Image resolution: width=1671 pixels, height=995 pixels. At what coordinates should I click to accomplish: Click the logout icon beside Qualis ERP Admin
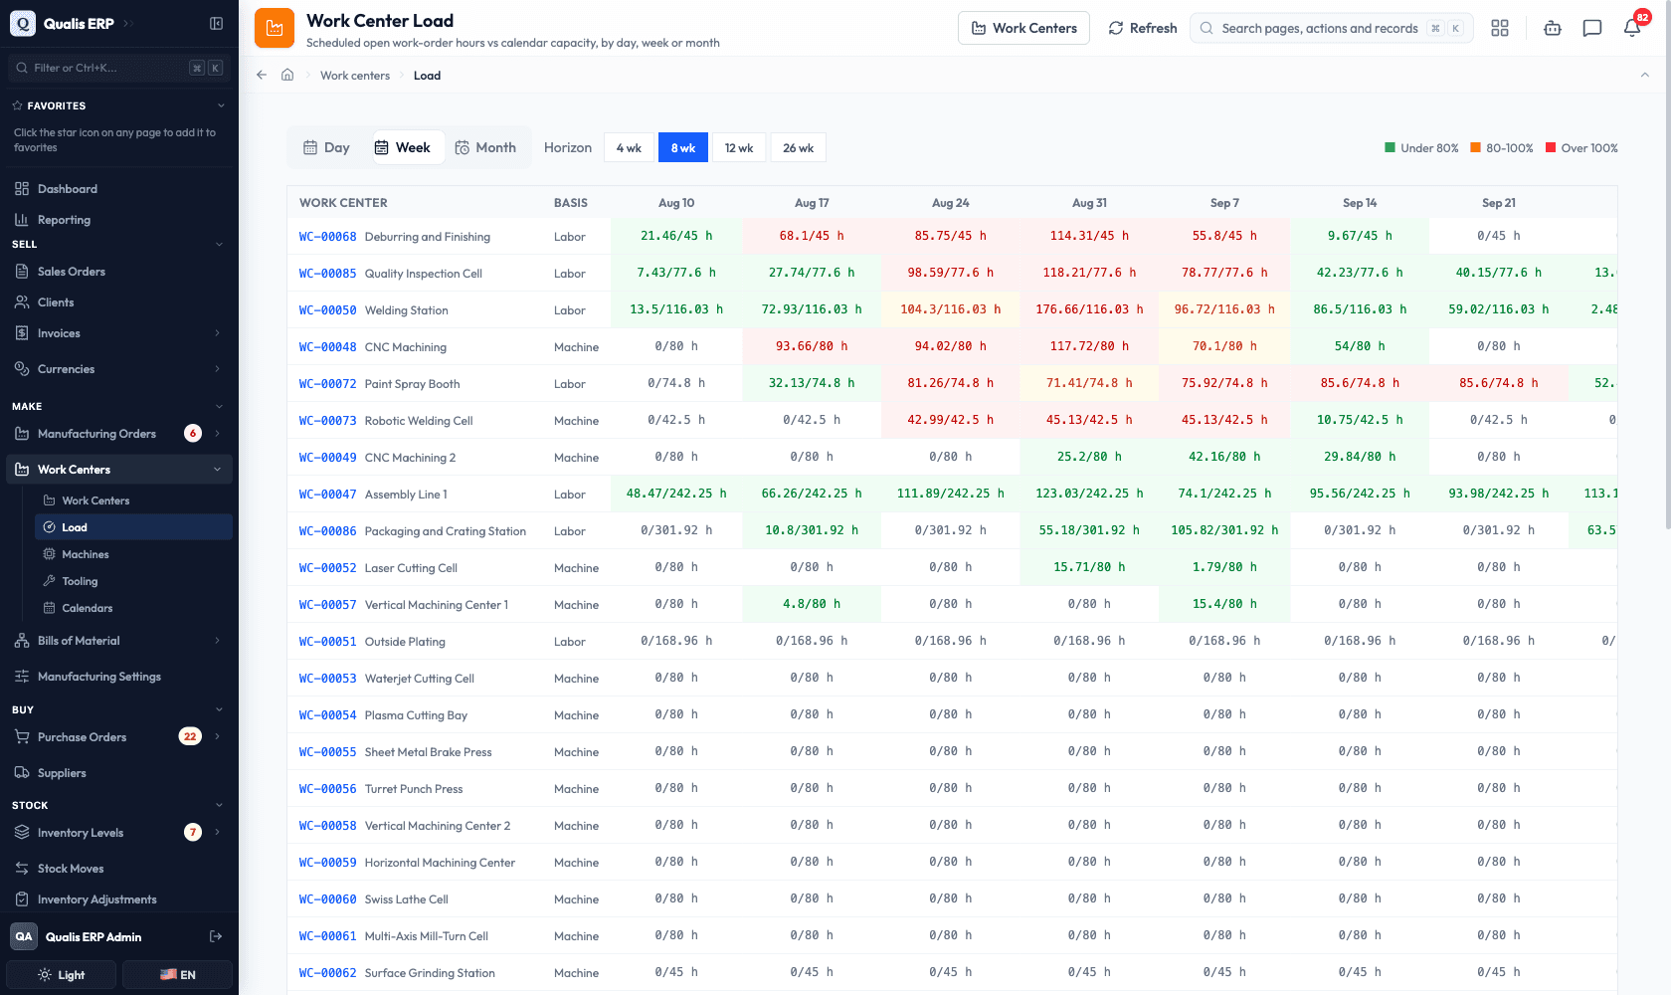(x=216, y=936)
